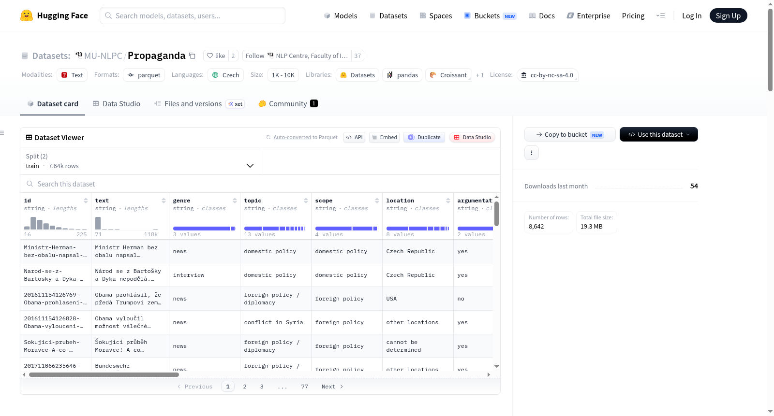Click the text lengths histogram bars
Viewport: 774px width, 416px height.
pyautogui.click(x=126, y=223)
